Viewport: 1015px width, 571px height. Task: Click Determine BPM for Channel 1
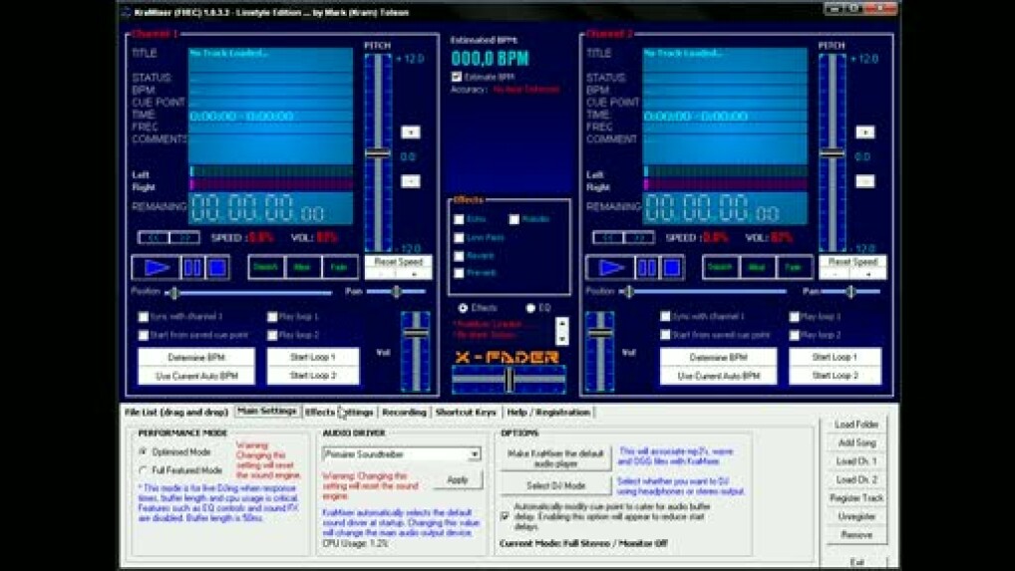[195, 357]
